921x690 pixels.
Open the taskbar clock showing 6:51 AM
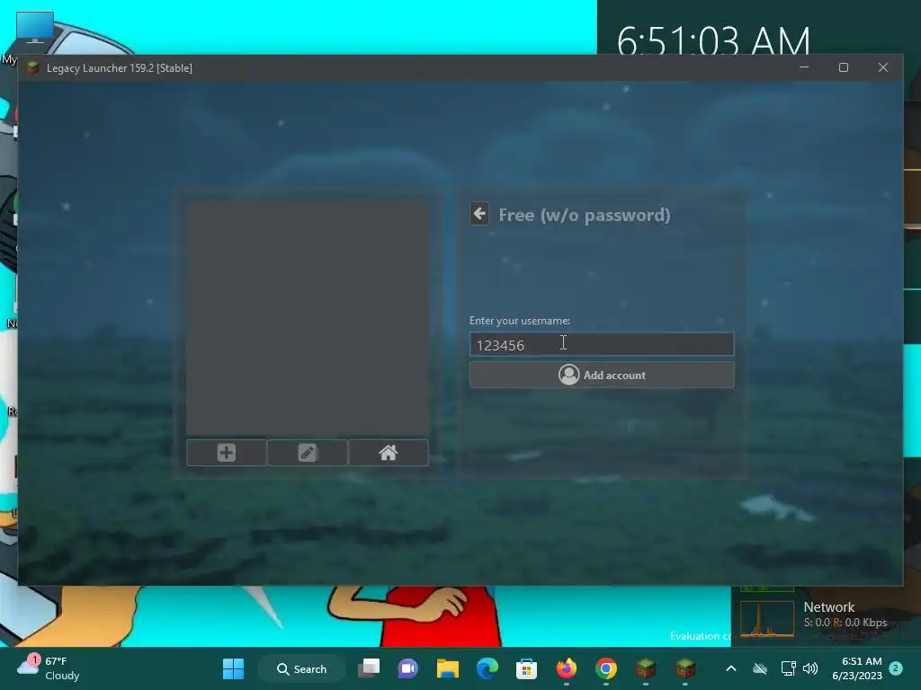[x=857, y=668]
